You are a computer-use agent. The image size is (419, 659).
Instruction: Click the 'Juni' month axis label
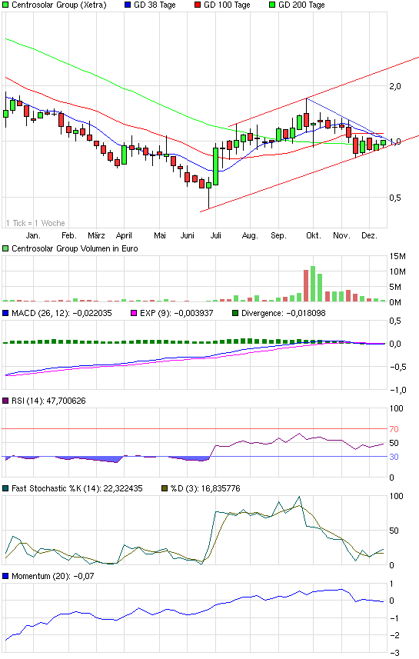coord(188,235)
